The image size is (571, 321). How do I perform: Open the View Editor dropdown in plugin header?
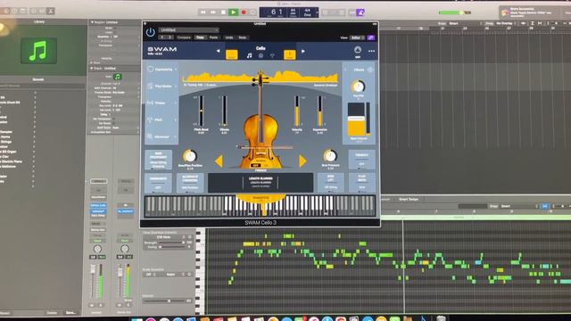[357, 37]
